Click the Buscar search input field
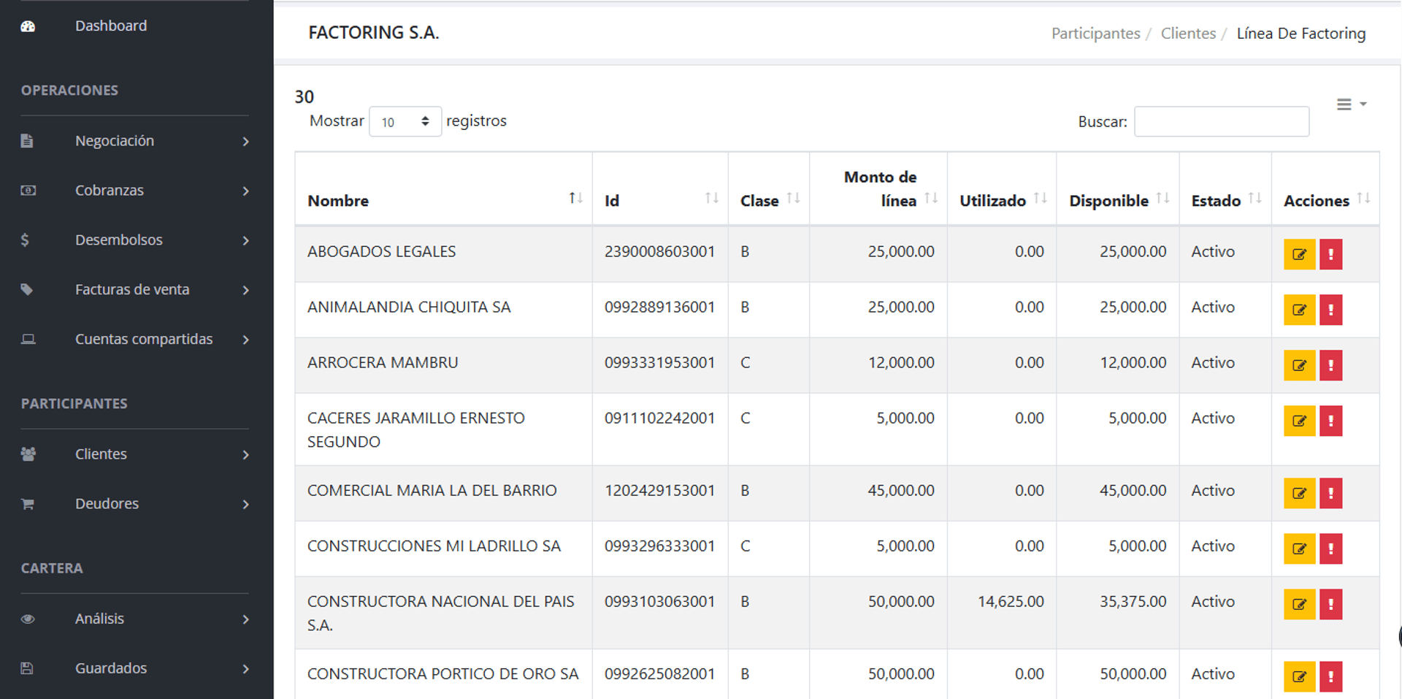Screen dimensions: 1402x699 point(1221,121)
